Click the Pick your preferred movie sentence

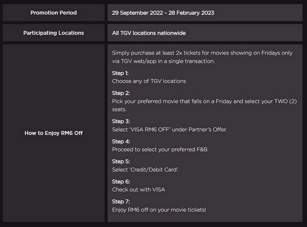point(204,105)
